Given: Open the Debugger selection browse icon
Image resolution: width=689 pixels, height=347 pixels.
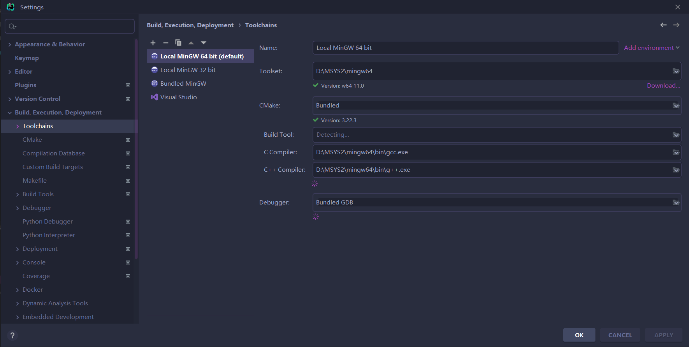Looking at the screenshot, I should [x=676, y=203].
